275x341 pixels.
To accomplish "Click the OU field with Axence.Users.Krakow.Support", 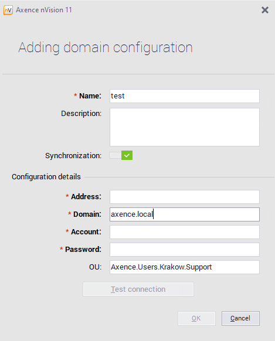I will click(x=185, y=267).
